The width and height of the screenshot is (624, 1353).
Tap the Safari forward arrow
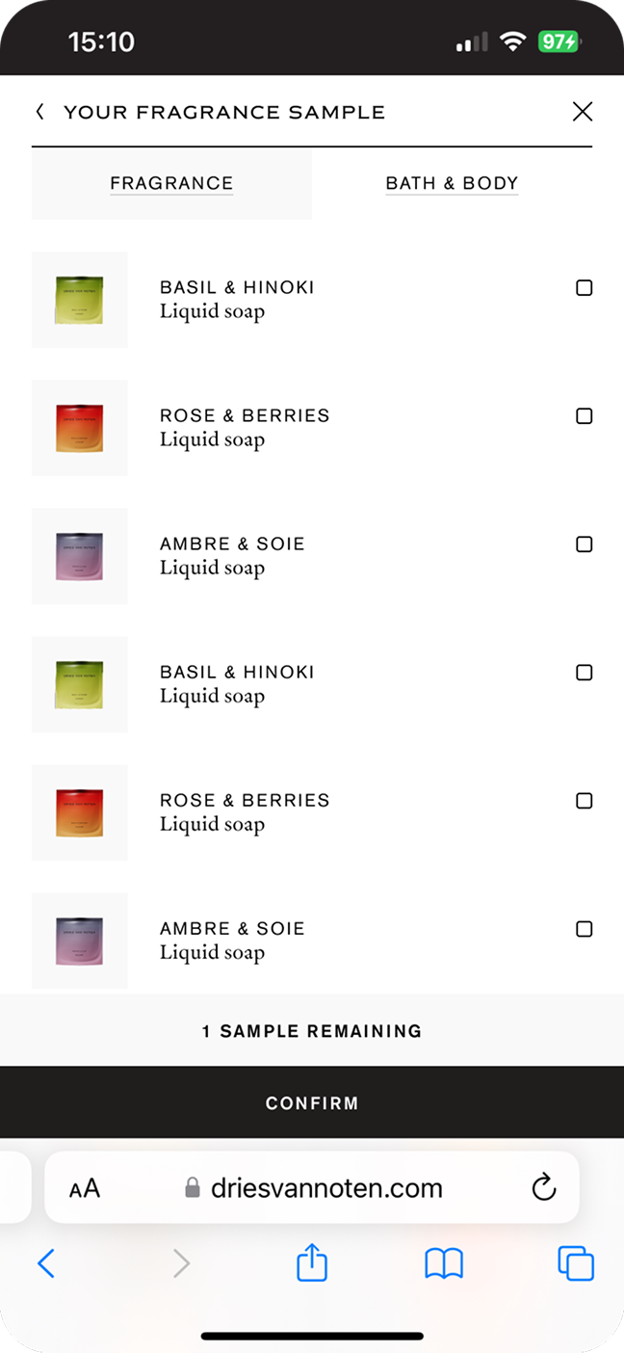click(181, 1262)
